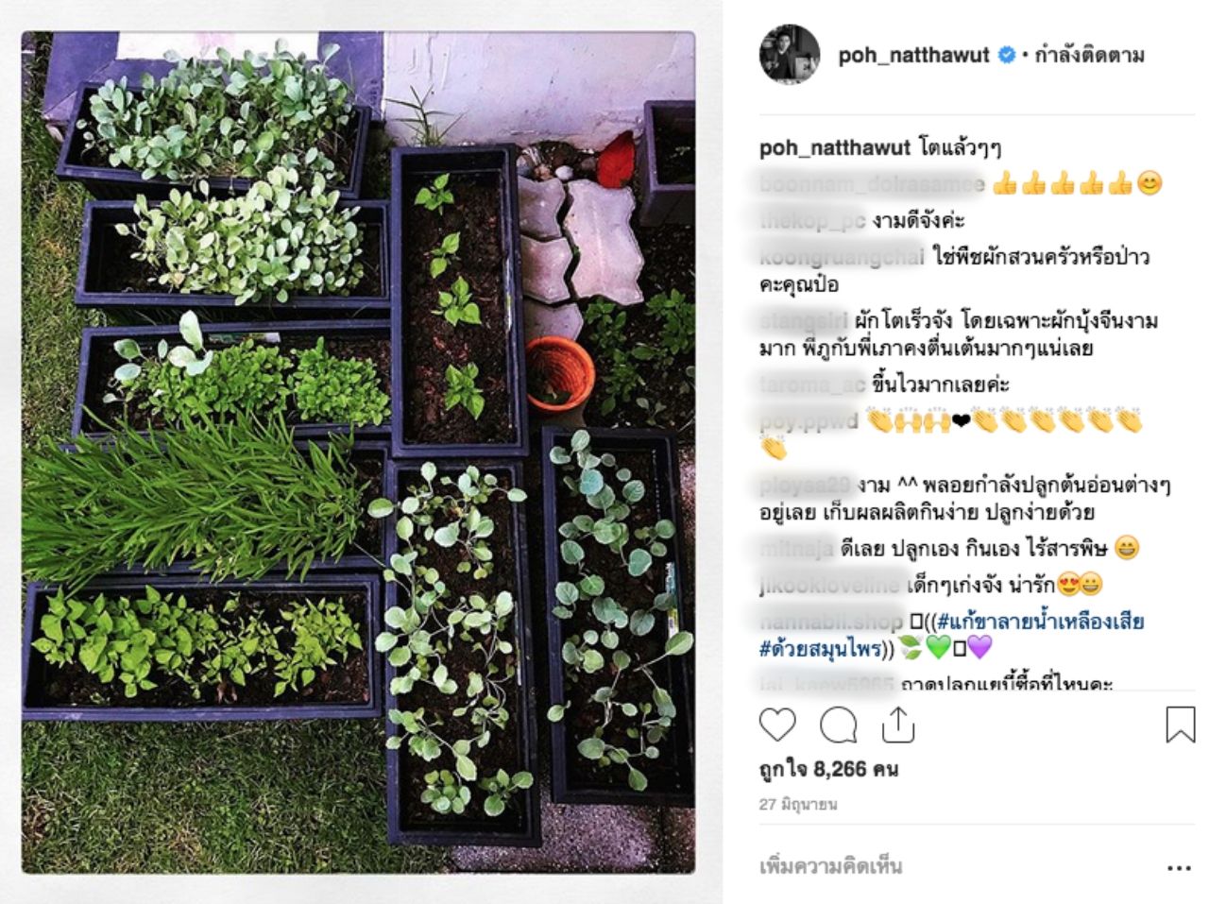The image size is (1209, 904).
Task: Save post with bookmark icon
Action: pyautogui.click(x=1180, y=725)
